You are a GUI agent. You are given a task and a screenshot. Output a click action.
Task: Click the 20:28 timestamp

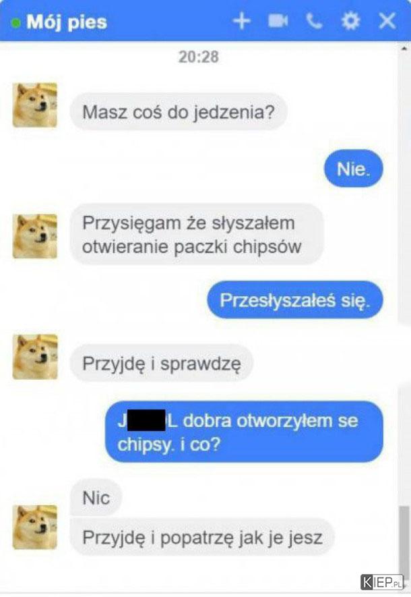pyautogui.click(x=199, y=57)
